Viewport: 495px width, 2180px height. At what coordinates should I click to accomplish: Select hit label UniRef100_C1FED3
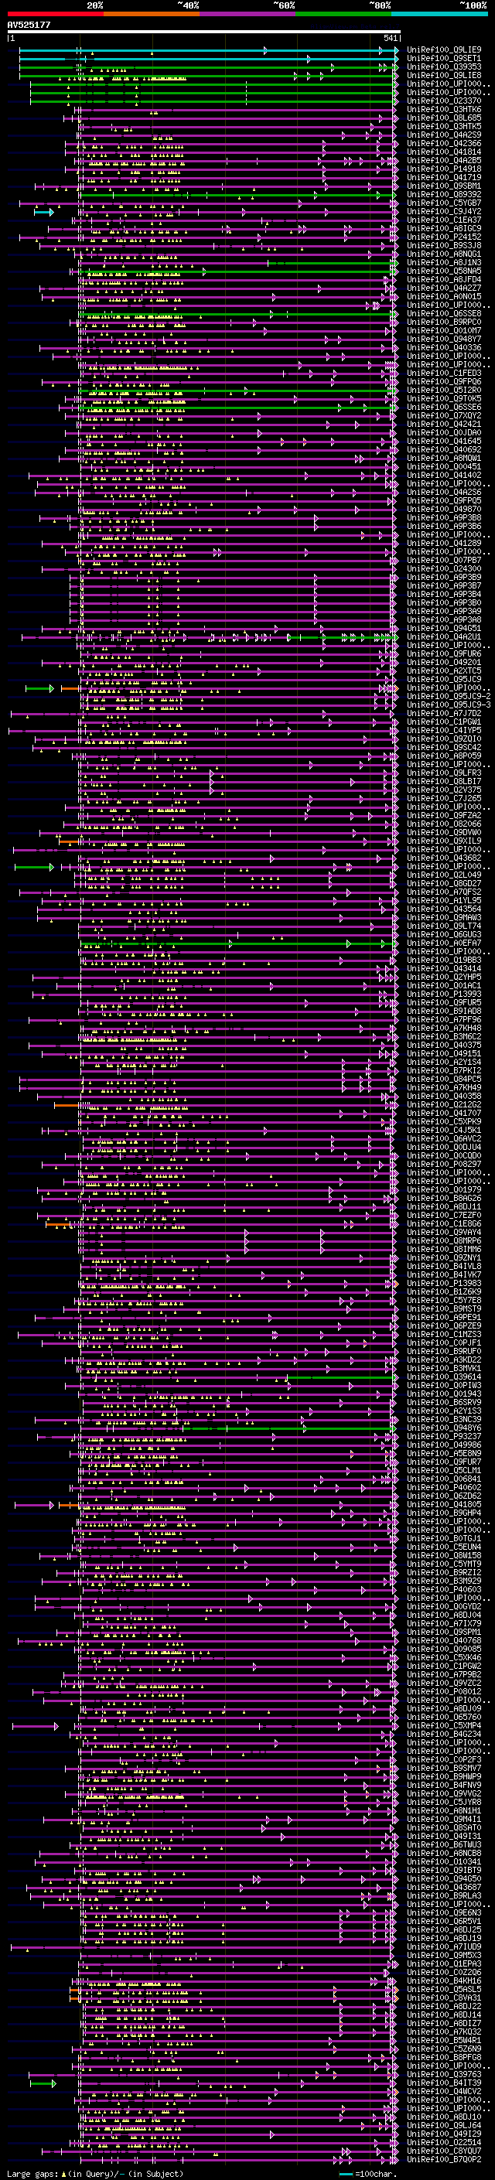tap(444, 374)
